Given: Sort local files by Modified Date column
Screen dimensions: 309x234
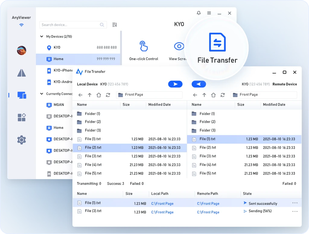Looking at the screenshot, I should [159, 105].
